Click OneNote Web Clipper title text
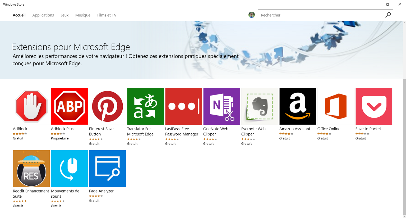The image size is (406, 218). [x=216, y=131]
